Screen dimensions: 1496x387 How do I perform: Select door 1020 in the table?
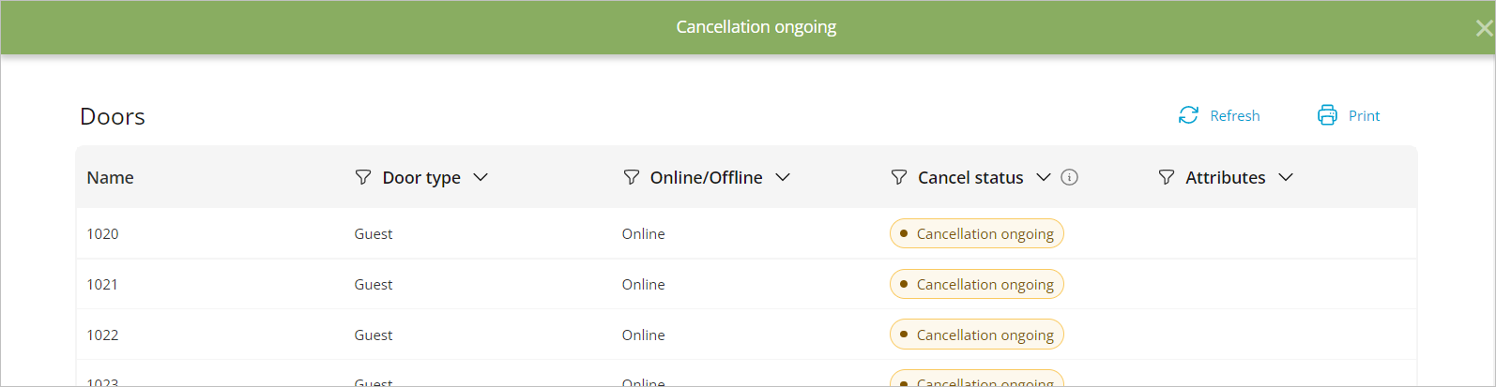click(102, 234)
